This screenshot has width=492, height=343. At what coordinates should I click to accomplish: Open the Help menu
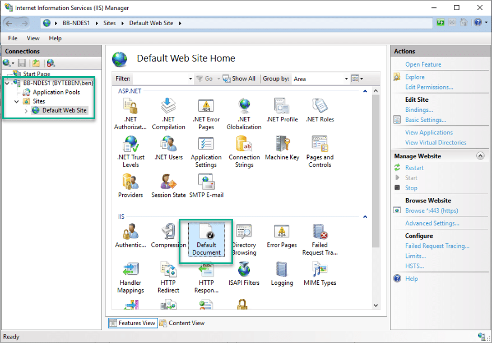55,38
